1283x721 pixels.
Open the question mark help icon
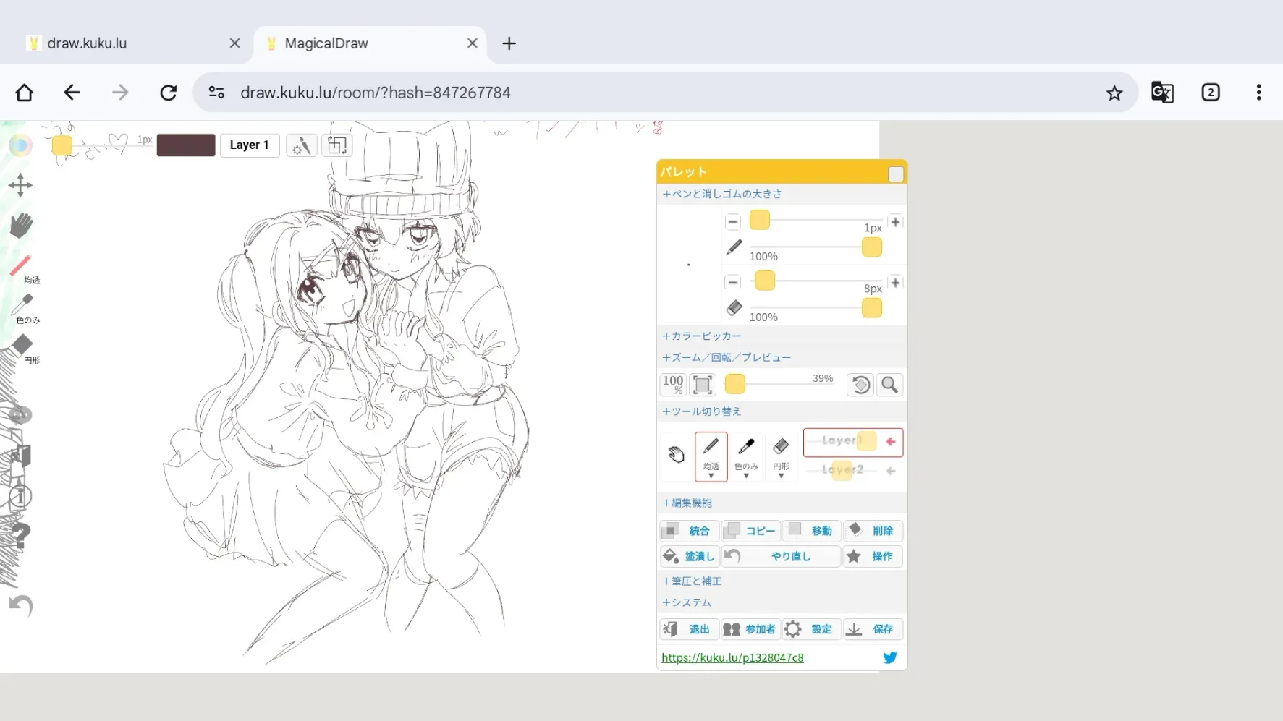point(20,537)
